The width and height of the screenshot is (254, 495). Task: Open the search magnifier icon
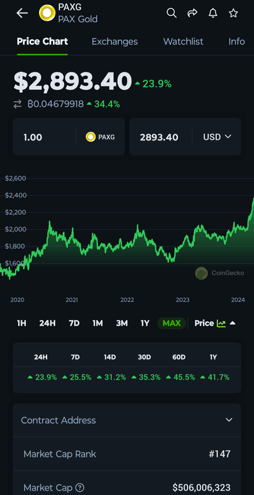[x=171, y=13]
